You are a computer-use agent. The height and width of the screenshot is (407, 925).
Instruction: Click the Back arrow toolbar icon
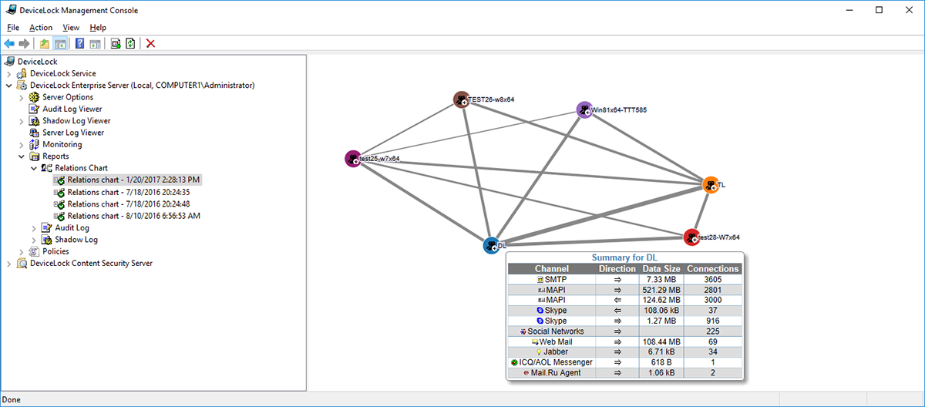[x=9, y=43]
